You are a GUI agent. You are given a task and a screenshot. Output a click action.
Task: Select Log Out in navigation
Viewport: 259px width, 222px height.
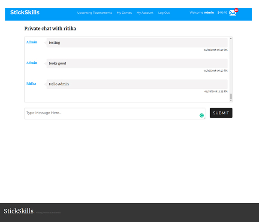click(x=164, y=13)
